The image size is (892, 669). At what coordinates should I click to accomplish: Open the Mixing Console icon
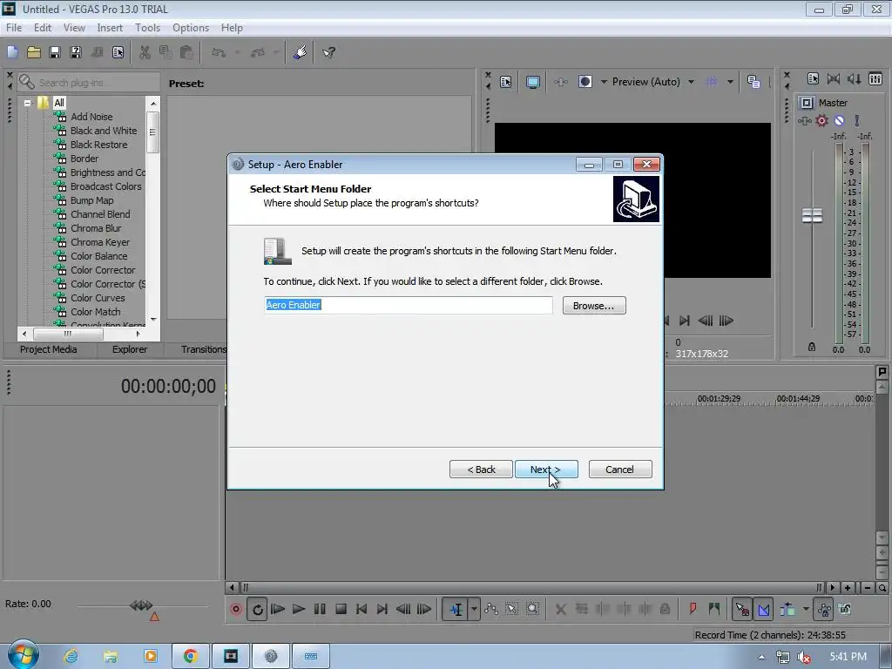point(875,78)
